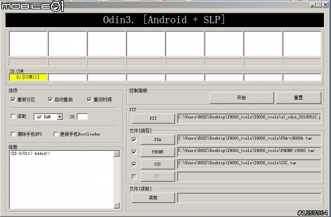331x217 pixels.
Task: Uncheck the PDA file checkbox
Action: click(x=134, y=139)
